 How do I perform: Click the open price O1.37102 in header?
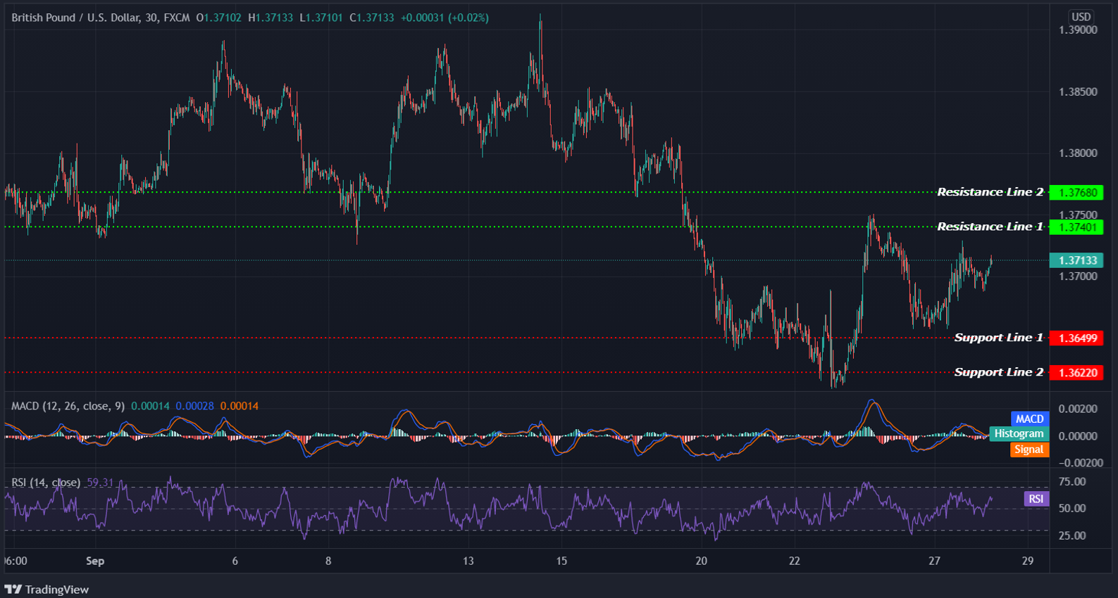click(219, 18)
